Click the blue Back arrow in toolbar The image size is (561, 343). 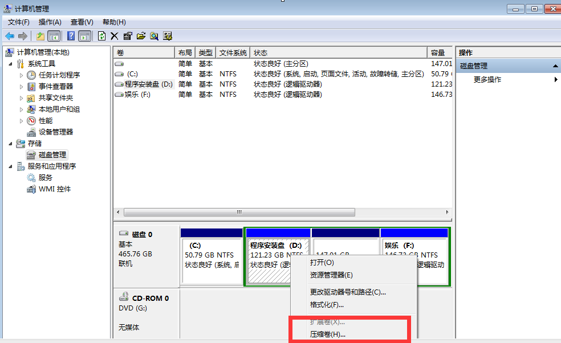pyautogui.click(x=10, y=36)
